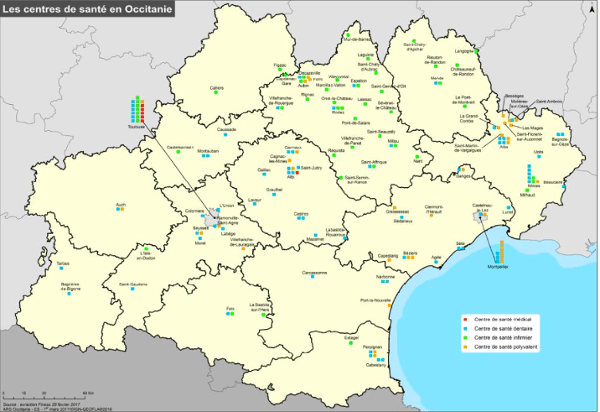
Task: Select the Montpellier city label
Action: coord(499,269)
